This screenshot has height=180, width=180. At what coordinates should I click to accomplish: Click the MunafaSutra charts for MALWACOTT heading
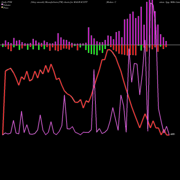coord(59,2)
